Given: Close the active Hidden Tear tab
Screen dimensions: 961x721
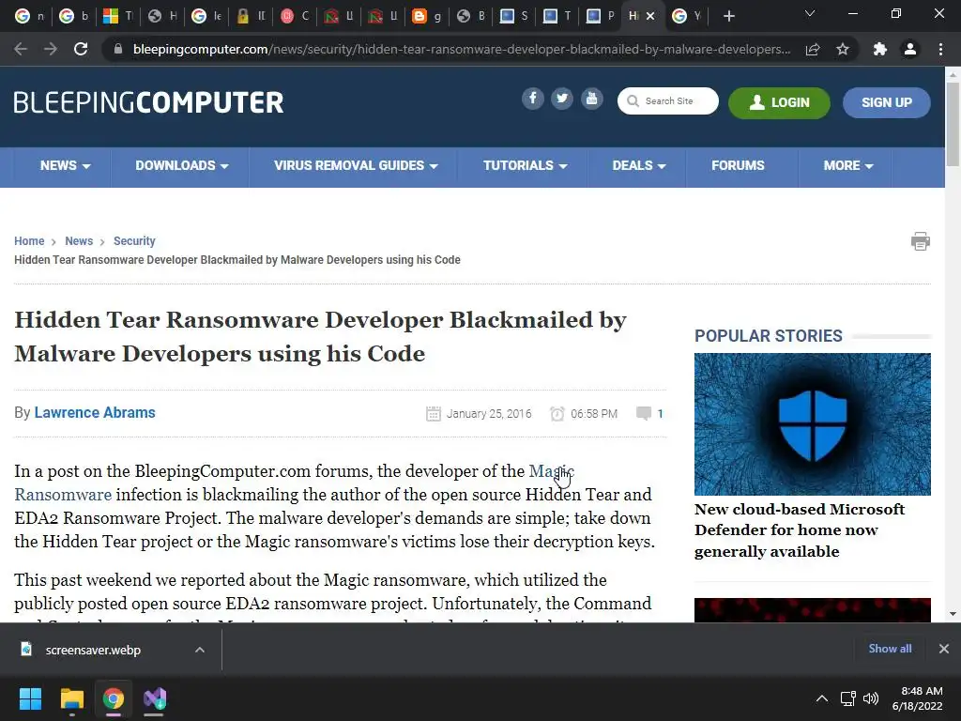Looking at the screenshot, I should point(651,16).
